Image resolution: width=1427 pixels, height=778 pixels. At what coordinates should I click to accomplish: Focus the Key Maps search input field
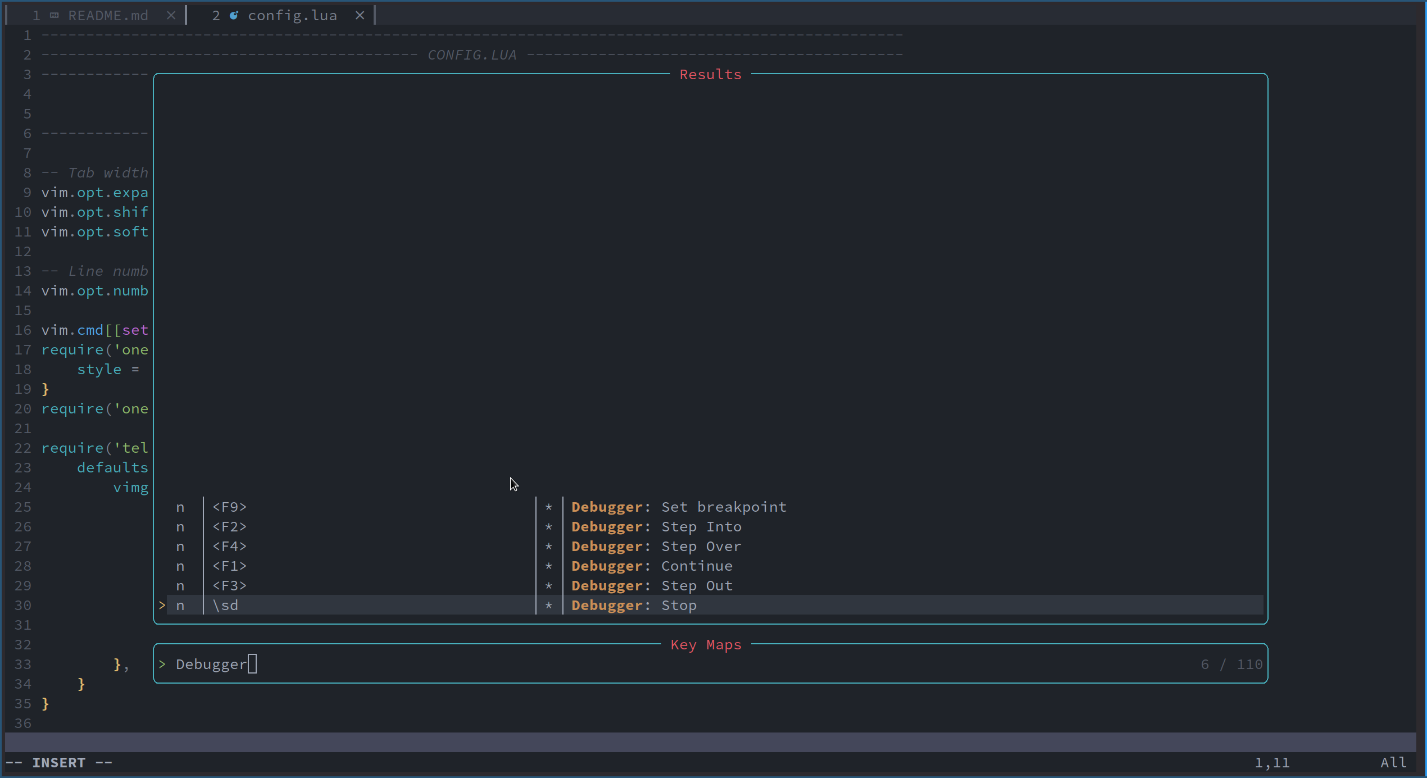click(710, 664)
